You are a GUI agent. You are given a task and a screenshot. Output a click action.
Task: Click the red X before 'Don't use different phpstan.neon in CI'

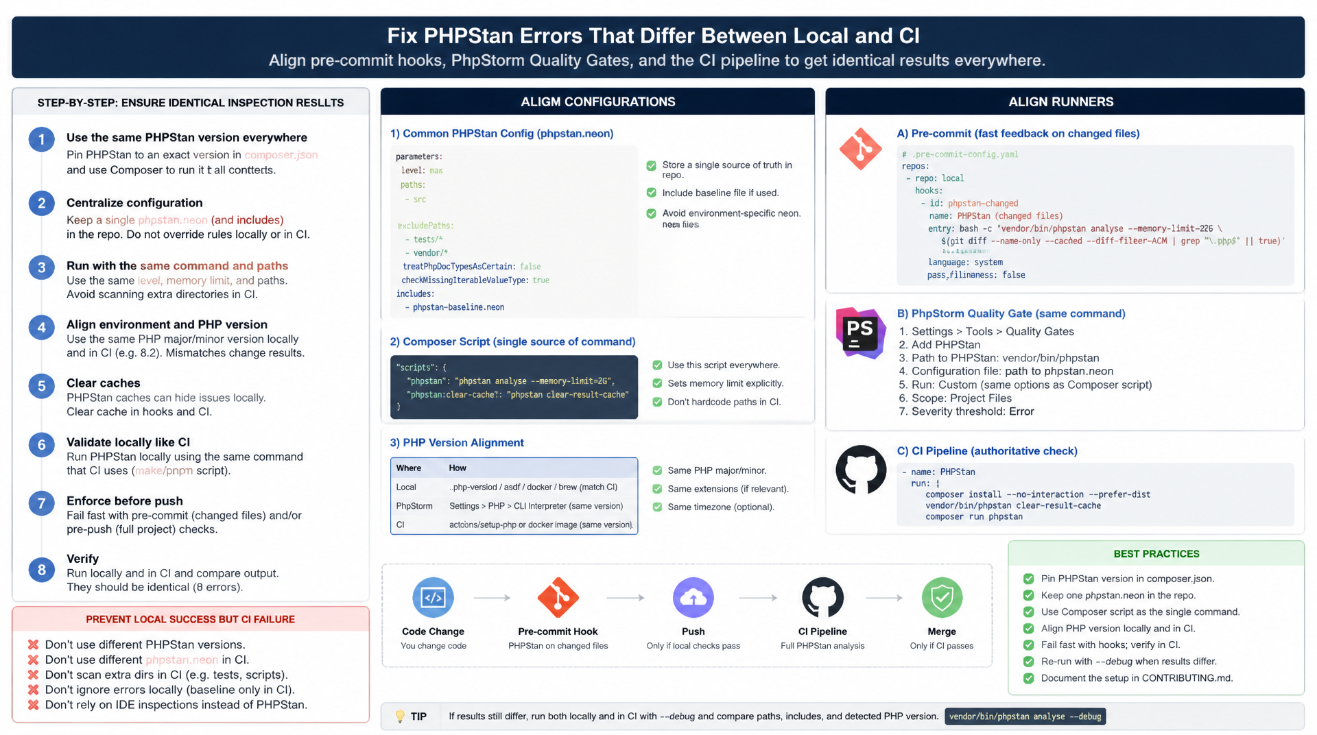coord(33,660)
